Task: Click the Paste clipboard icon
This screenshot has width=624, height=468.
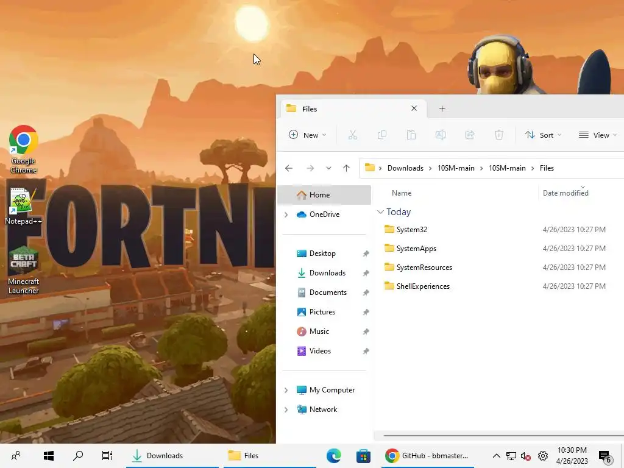Action: [x=411, y=135]
